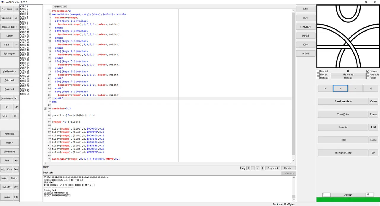The height and width of the screenshot is (206, 380).
Task: Click the Print deck button
Action: (x=9, y=89)
